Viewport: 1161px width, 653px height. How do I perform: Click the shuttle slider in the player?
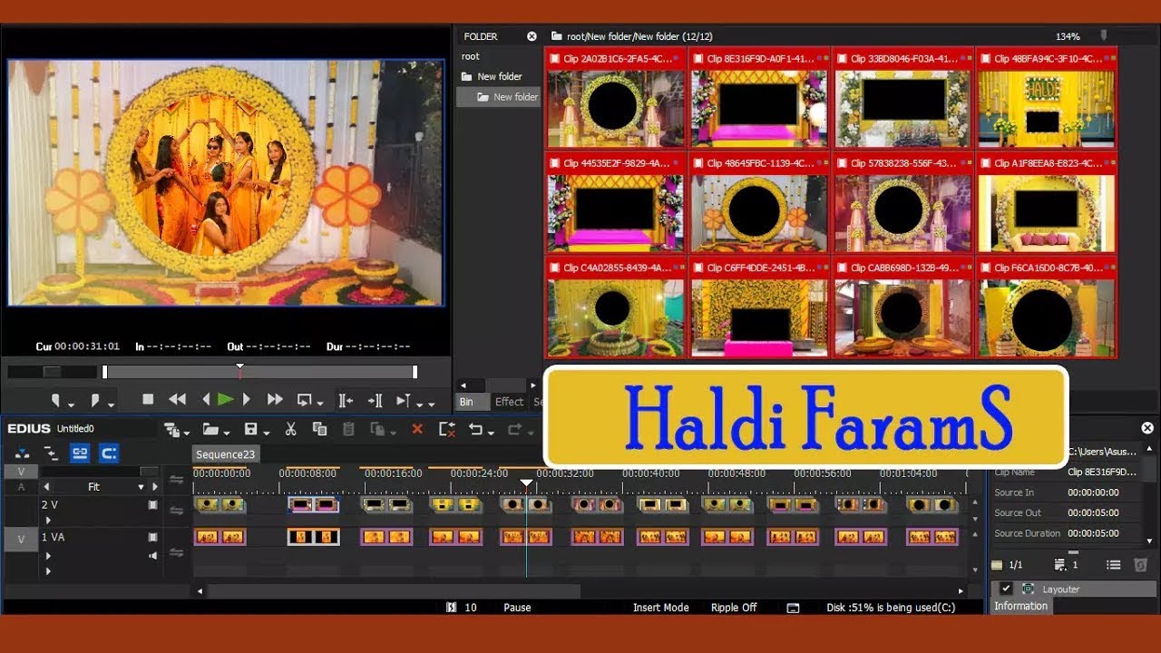click(x=52, y=372)
